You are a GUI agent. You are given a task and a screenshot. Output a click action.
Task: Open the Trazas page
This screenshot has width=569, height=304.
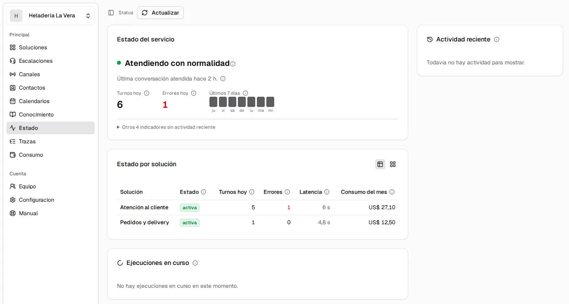pos(51,141)
